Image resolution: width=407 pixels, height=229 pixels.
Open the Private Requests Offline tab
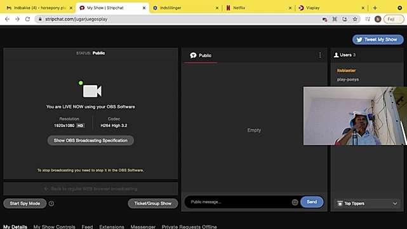pos(189,226)
